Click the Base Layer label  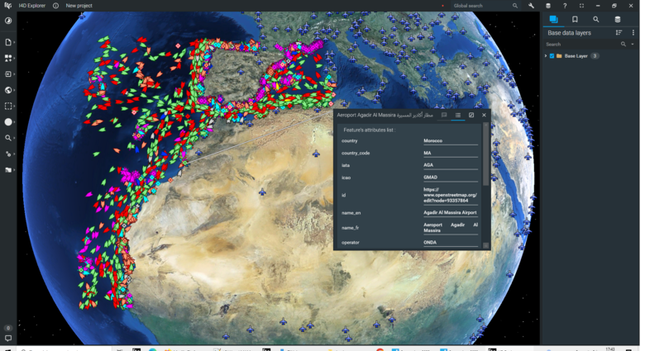pyautogui.click(x=576, y=56)
